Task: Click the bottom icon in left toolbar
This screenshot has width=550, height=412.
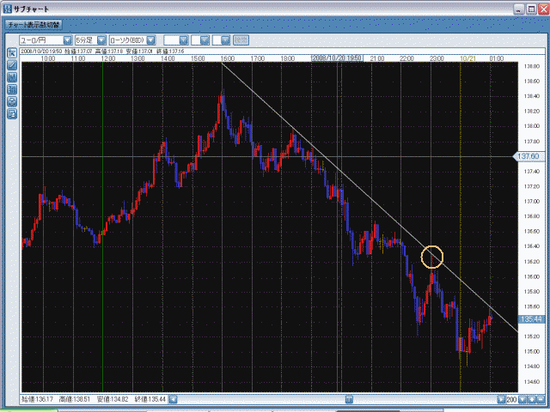Action: pyautogui.click(x=12, y=112)
